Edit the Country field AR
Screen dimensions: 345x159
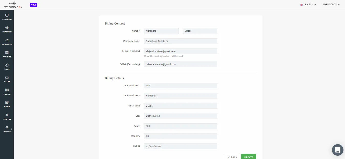pyautogui.click(x=181, y=136)
